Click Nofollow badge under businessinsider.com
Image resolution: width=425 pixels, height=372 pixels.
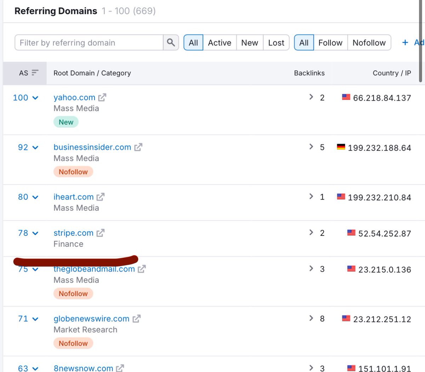point(73,172)
